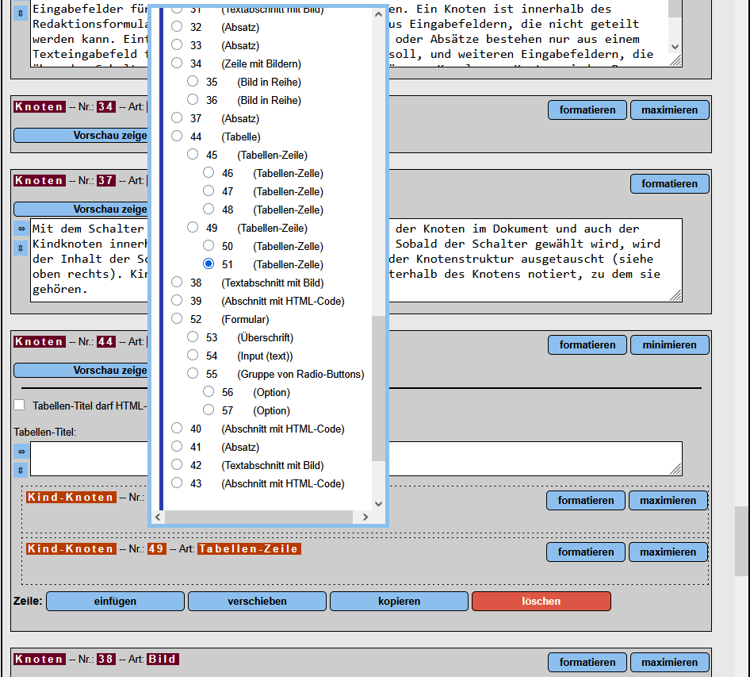Select radio button 52 (Formular)
The width and height of the screenshot is (750, 677).
pos(177,319)
